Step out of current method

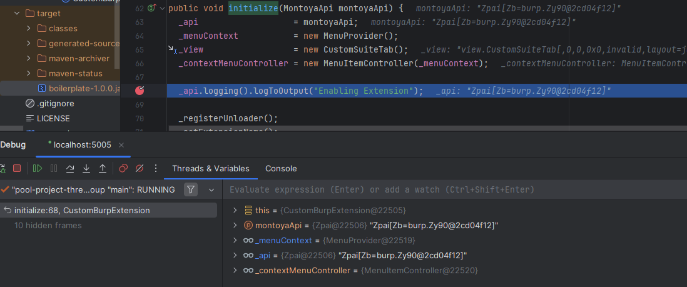click(103, 168)
